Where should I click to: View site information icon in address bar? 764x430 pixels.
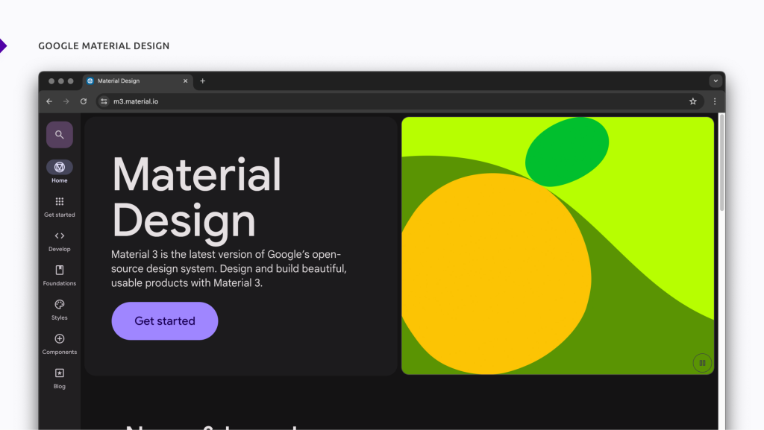coord(104,101)
